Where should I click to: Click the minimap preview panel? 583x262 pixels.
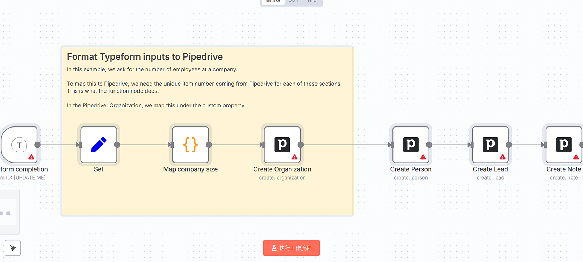pyautogui.click(x=8, y=211)
